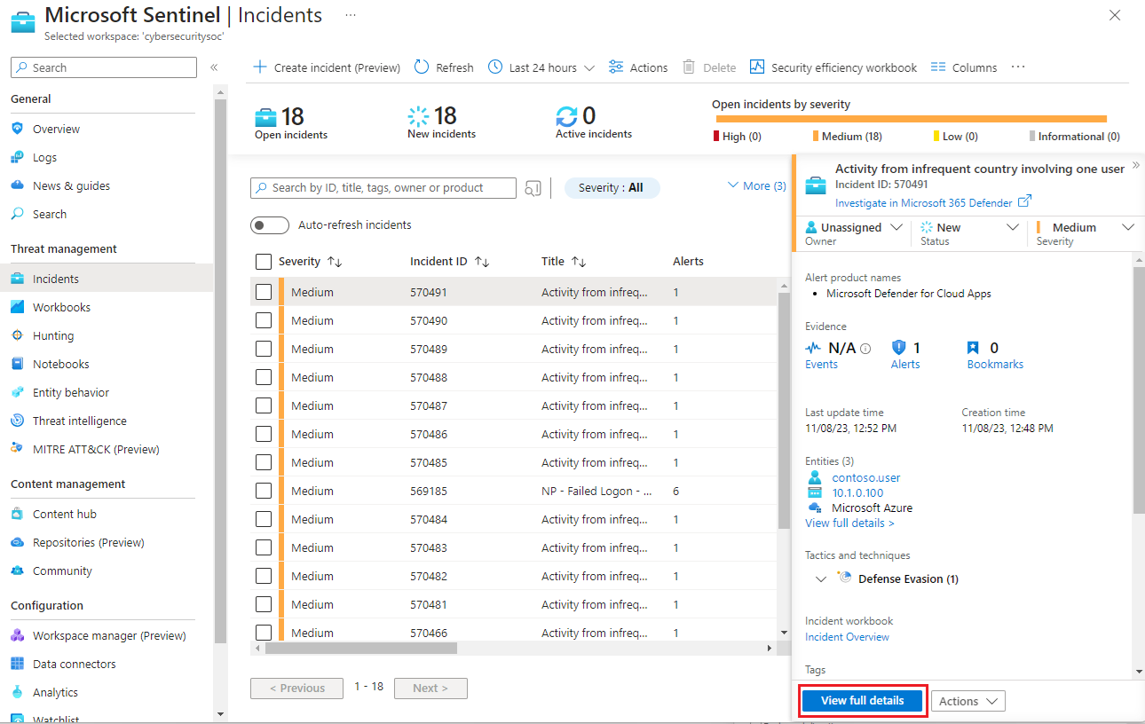Viewport: 1145px width, 724px height.
Task: Check the box for incident 570489
Action: 264,349
